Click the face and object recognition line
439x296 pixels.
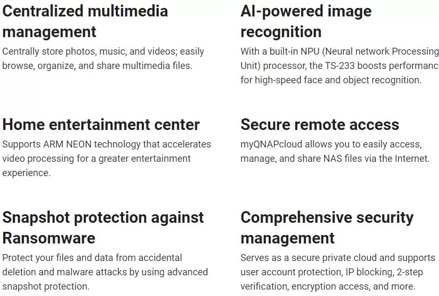[331, 80]
